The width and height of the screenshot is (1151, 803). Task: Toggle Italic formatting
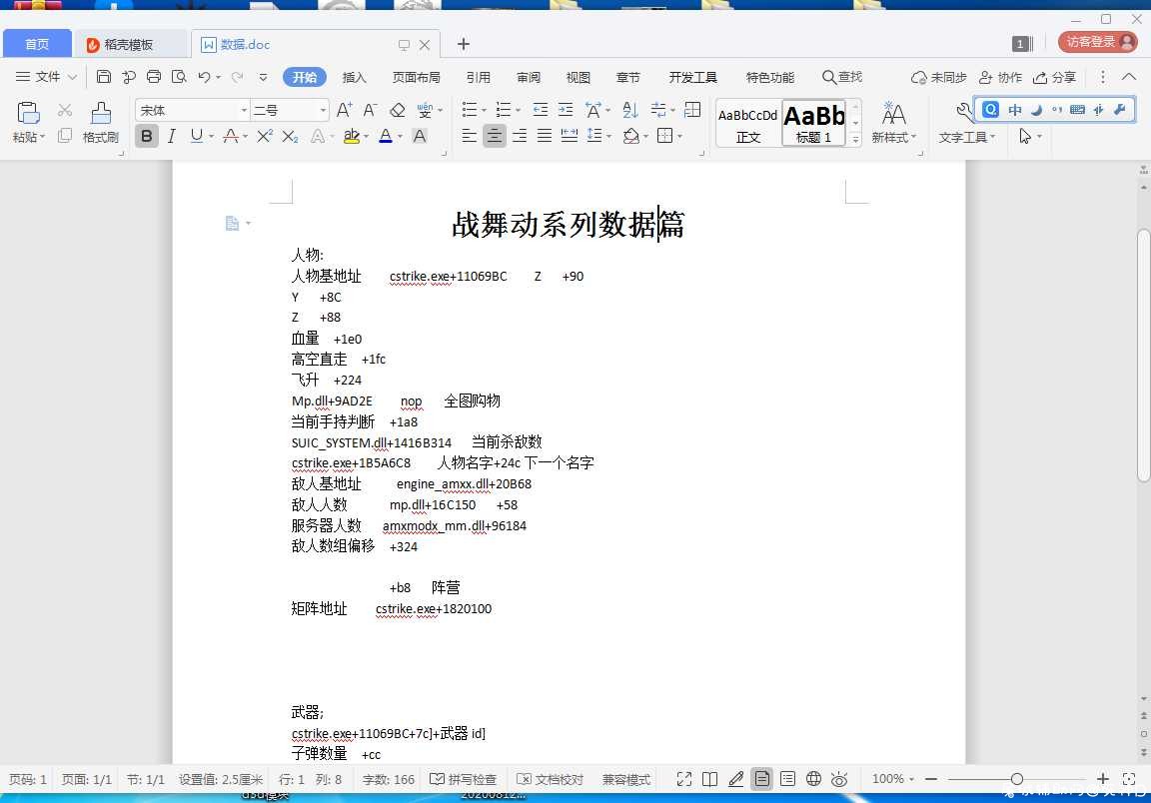click(172, 136)
